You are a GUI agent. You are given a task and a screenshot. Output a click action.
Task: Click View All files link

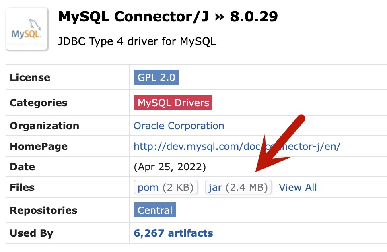298,188
